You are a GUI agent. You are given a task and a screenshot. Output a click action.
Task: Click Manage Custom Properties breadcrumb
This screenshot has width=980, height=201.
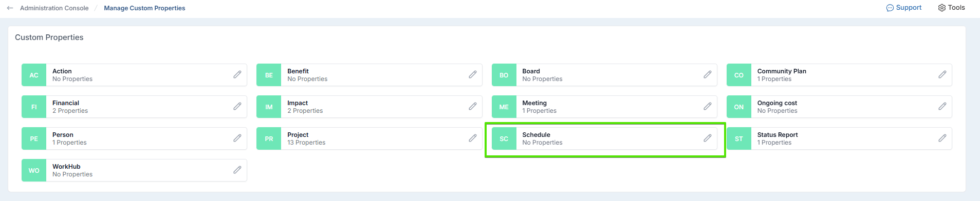click(x=144, y=8)
